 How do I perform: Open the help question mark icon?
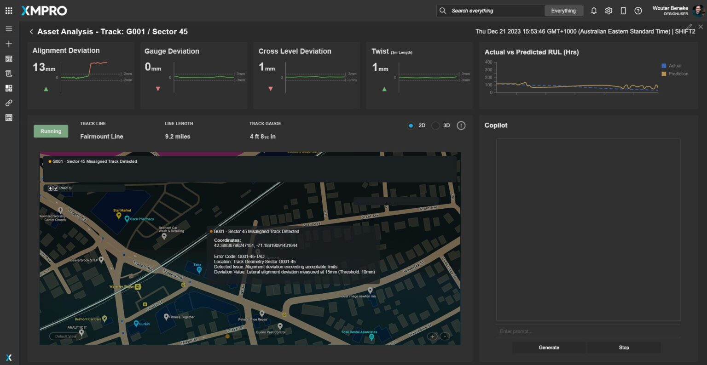638,11
